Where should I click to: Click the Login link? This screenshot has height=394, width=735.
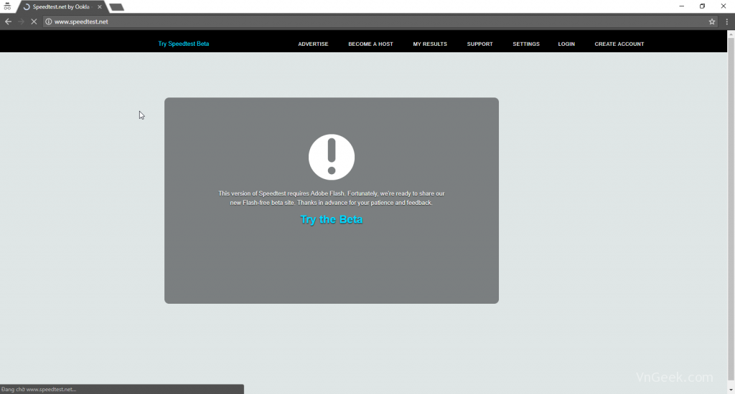coord(566,44)
